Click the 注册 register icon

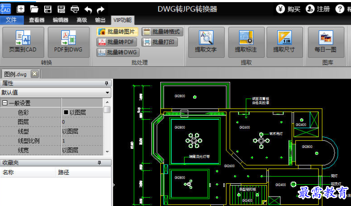[x=310, y=9]
